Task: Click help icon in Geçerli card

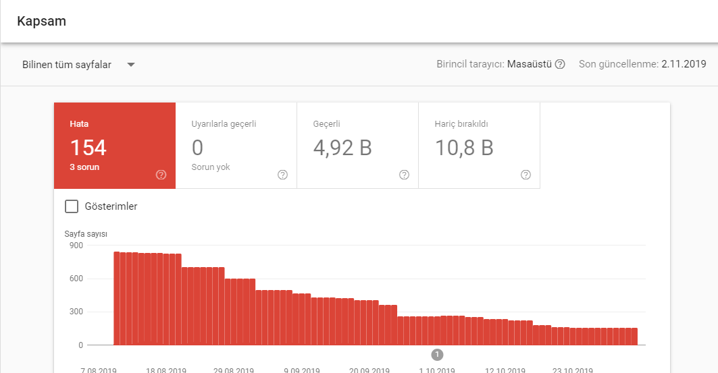Action: coord(404,175)
